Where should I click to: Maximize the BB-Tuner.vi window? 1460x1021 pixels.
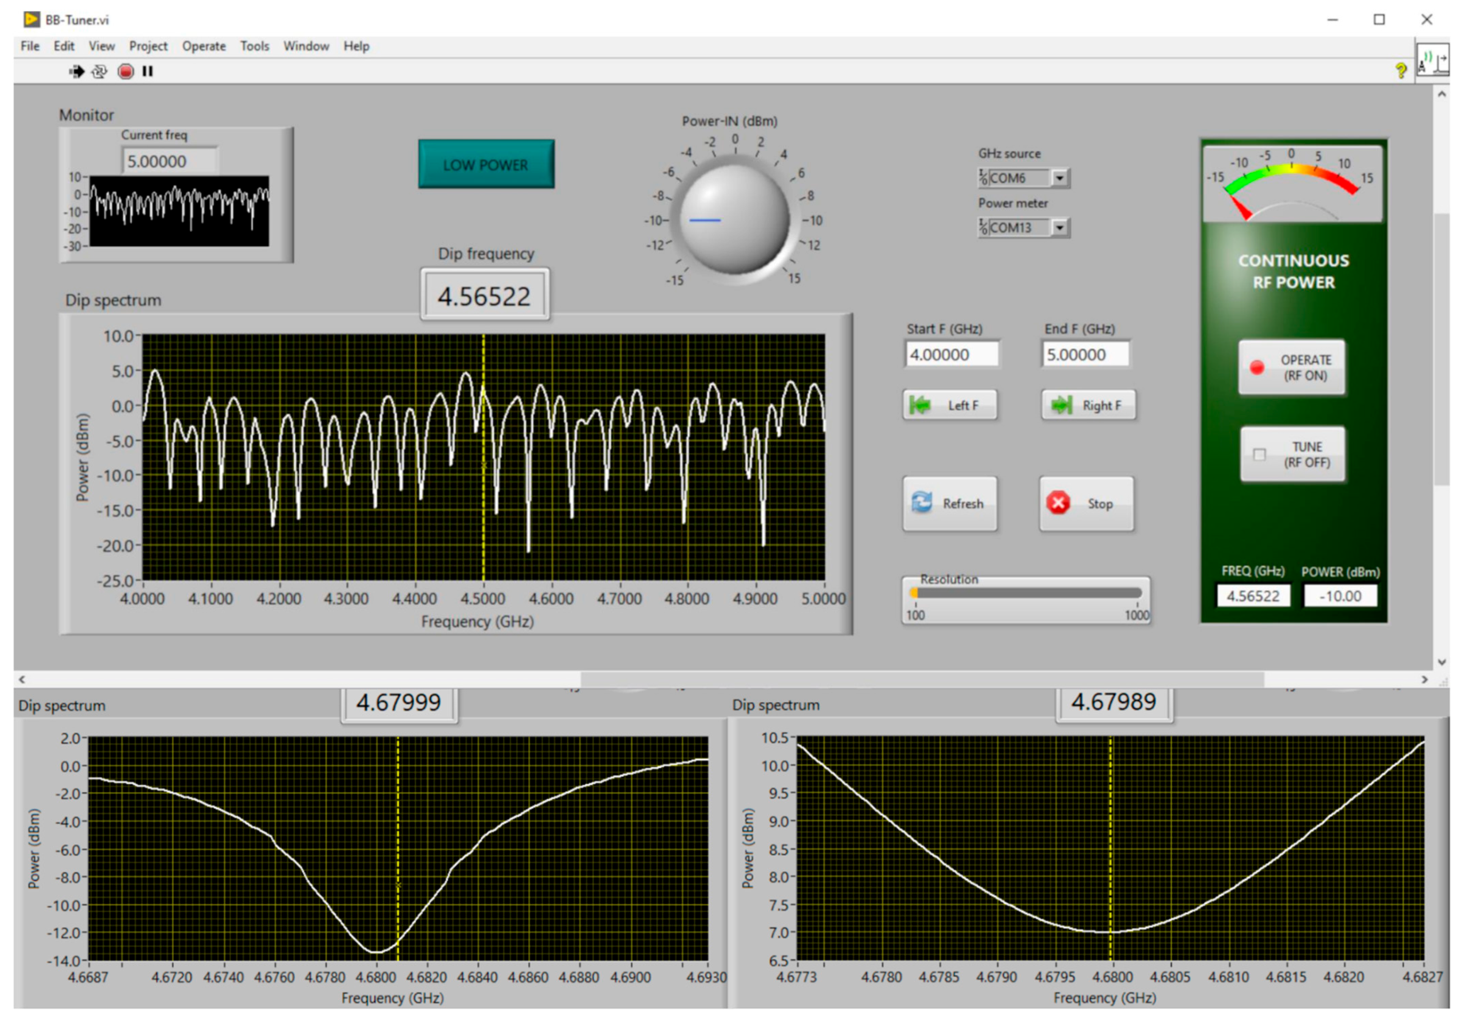[x=1379, y=20]
